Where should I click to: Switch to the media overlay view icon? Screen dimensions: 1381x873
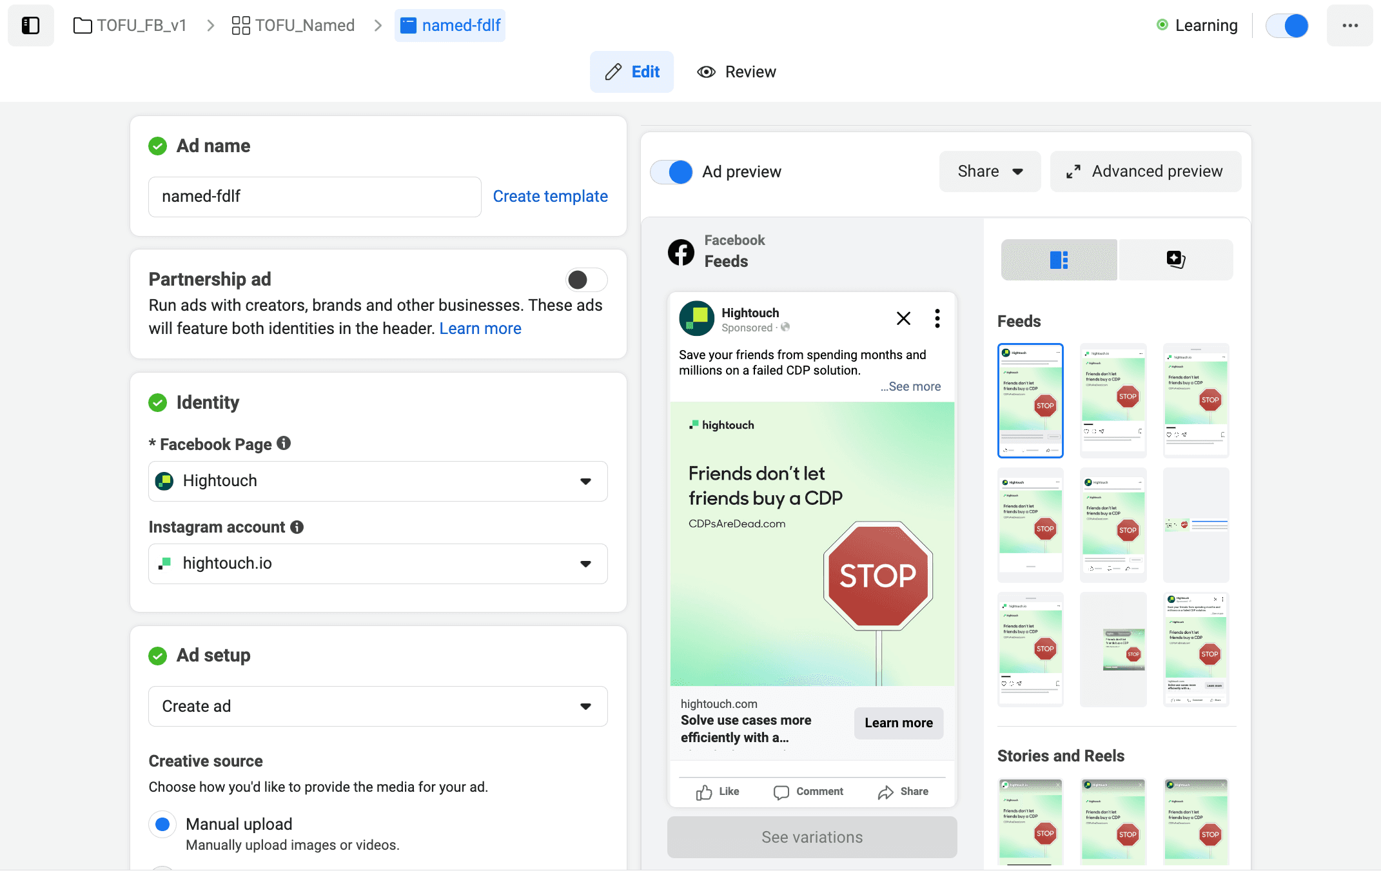(x=1175, y=260)
